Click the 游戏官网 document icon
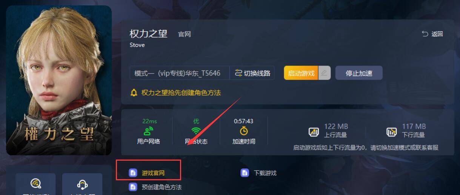Screen dimensions: 460x195 (x=133, y=173)
